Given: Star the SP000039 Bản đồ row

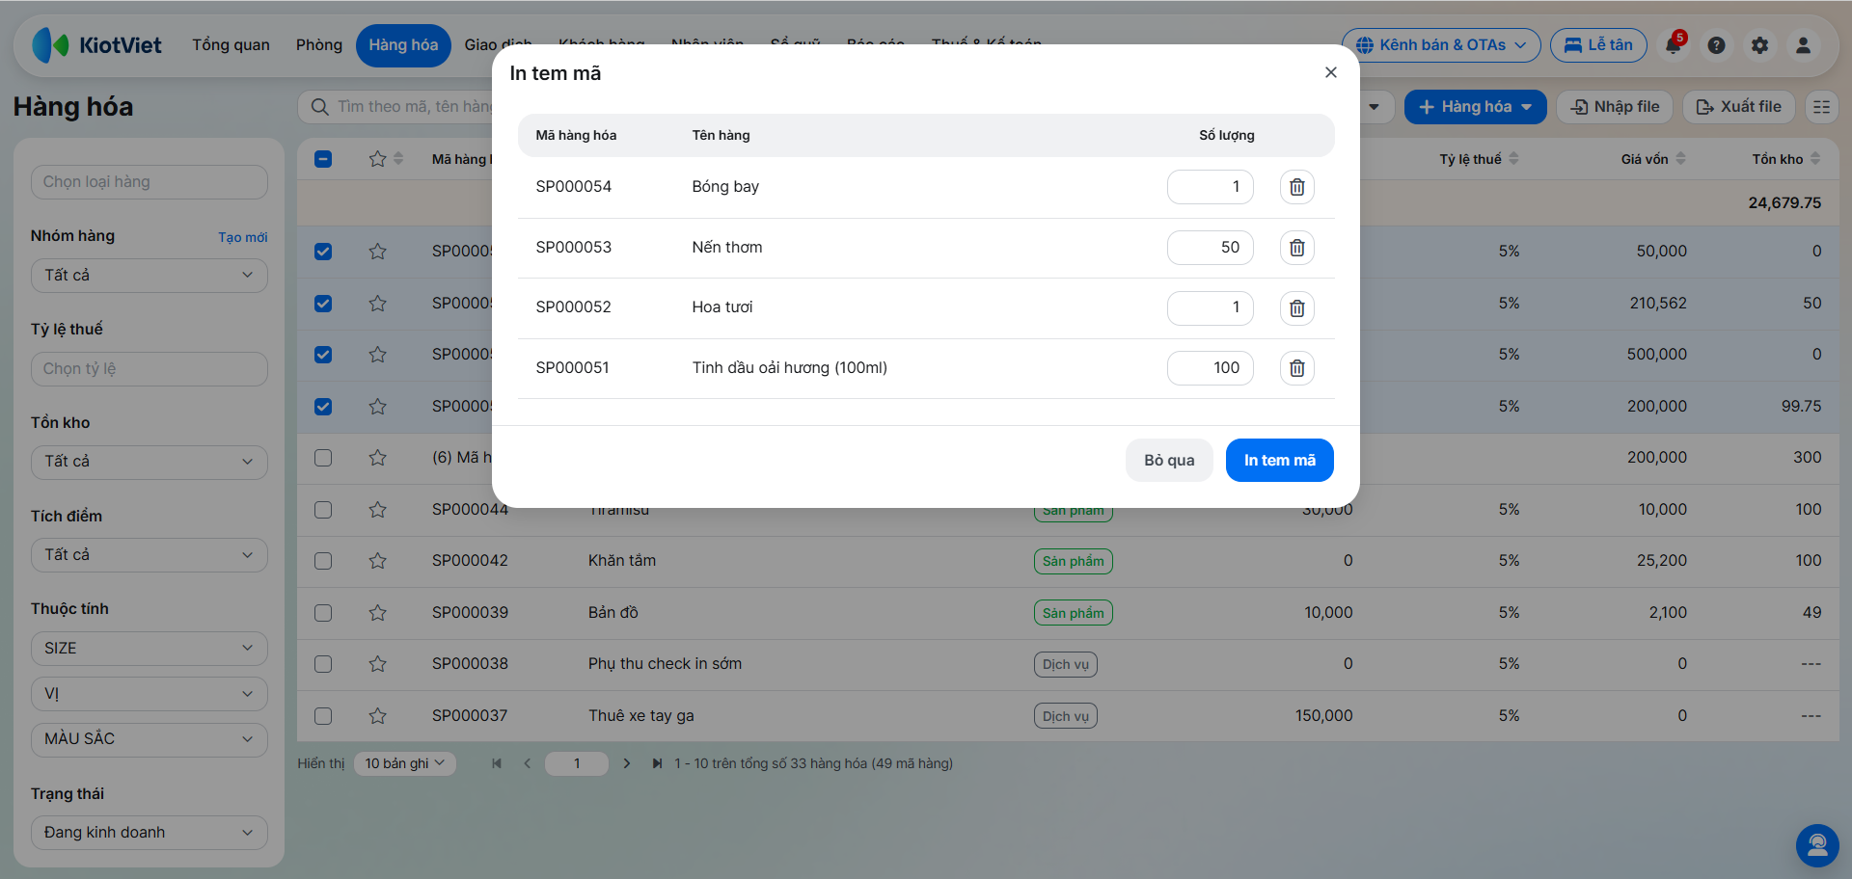Looking at the screenshot, I should coord(377,613).
